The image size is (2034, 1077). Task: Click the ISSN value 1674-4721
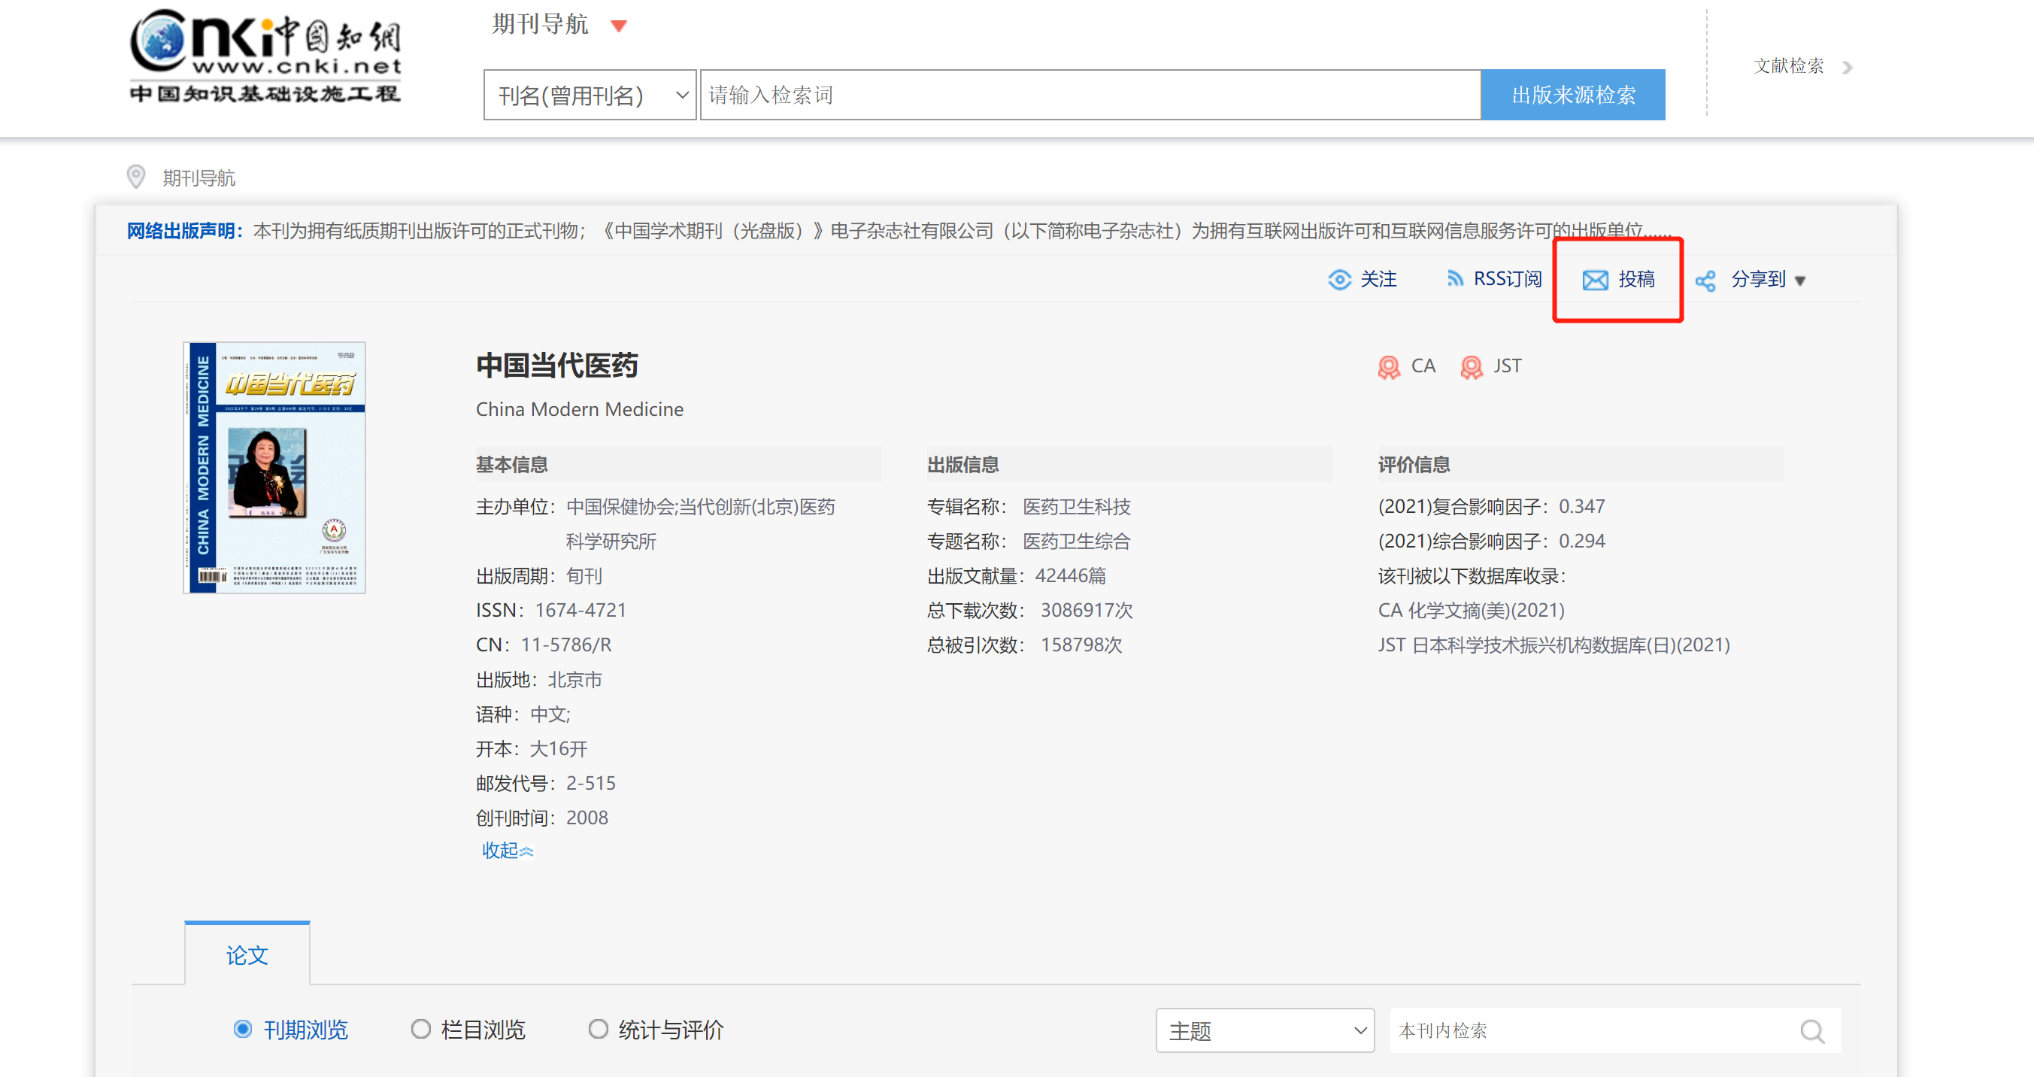click(580, 611)
